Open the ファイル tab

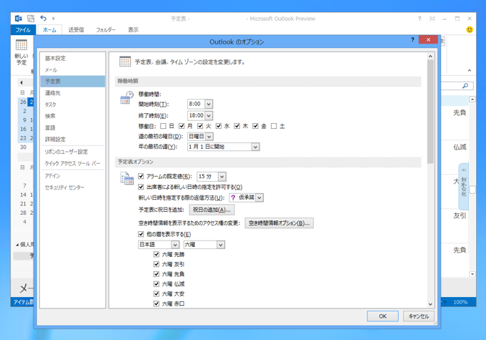tap(23, 30)
